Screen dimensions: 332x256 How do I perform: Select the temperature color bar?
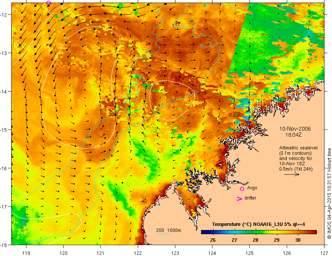point(259,232)
